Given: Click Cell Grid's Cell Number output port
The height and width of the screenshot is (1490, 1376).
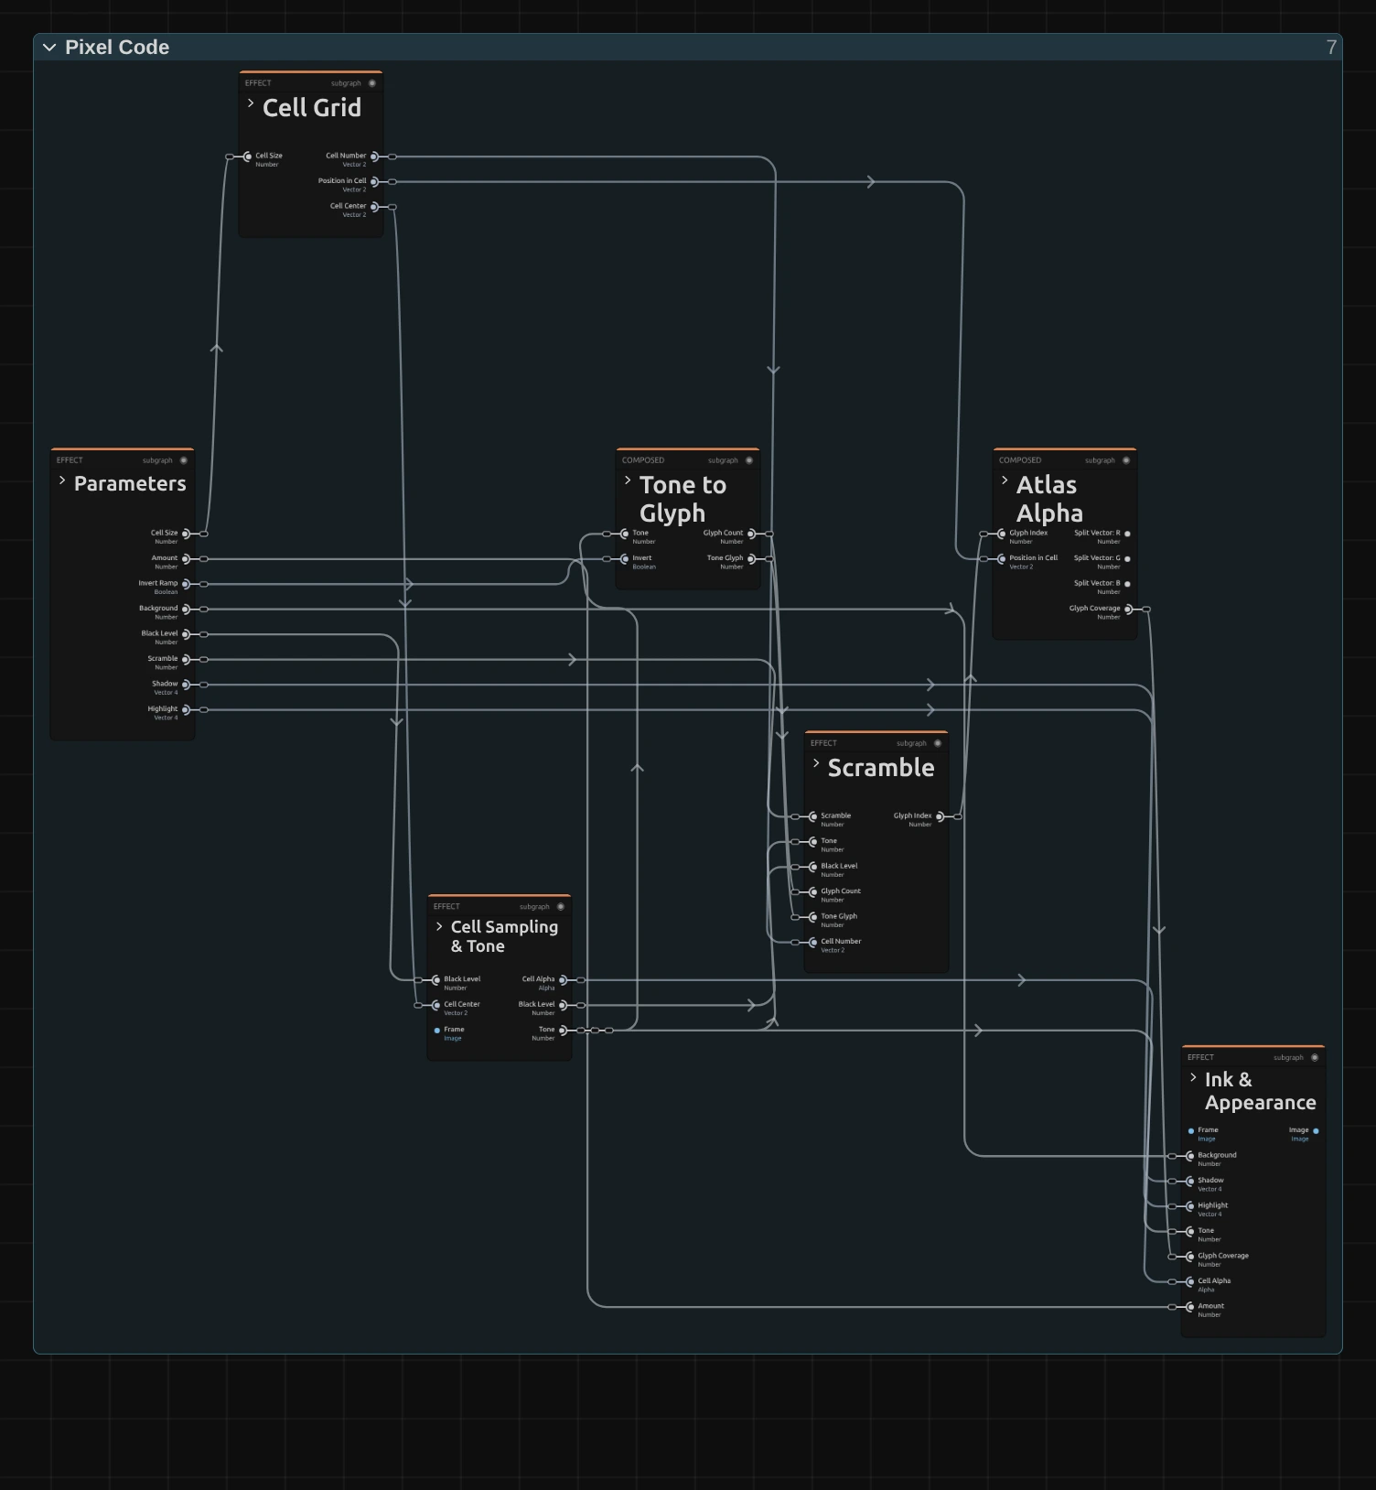Looking at the screenshot, I should pos(374,157).
